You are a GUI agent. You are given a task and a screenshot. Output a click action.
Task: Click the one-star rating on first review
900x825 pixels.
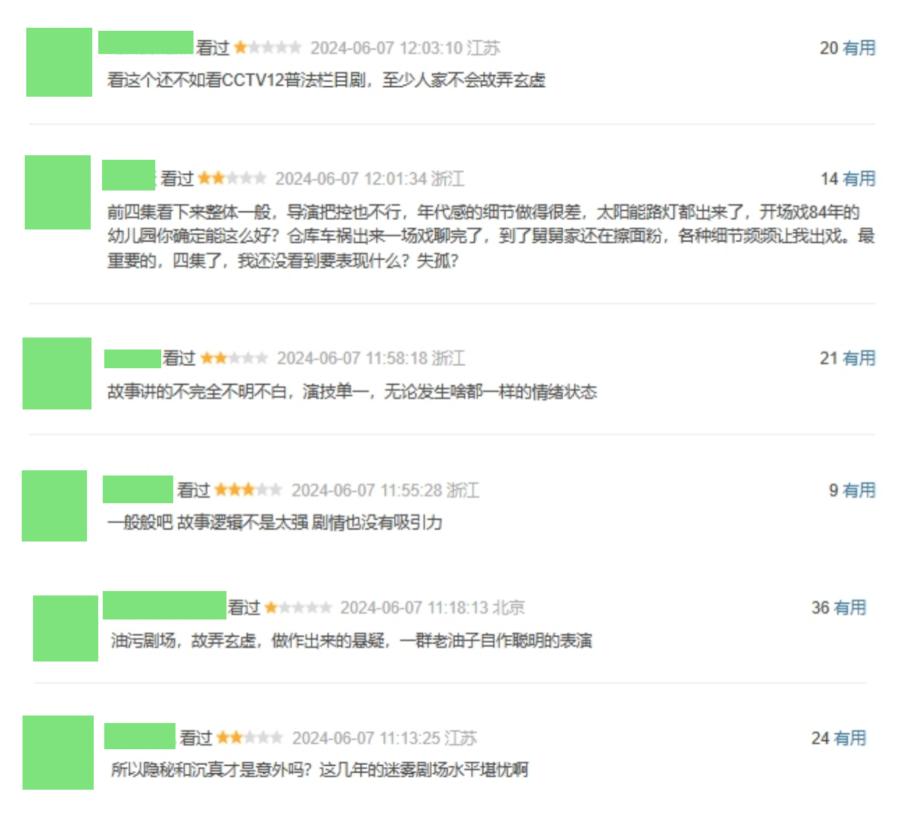[x=268, y=48]
